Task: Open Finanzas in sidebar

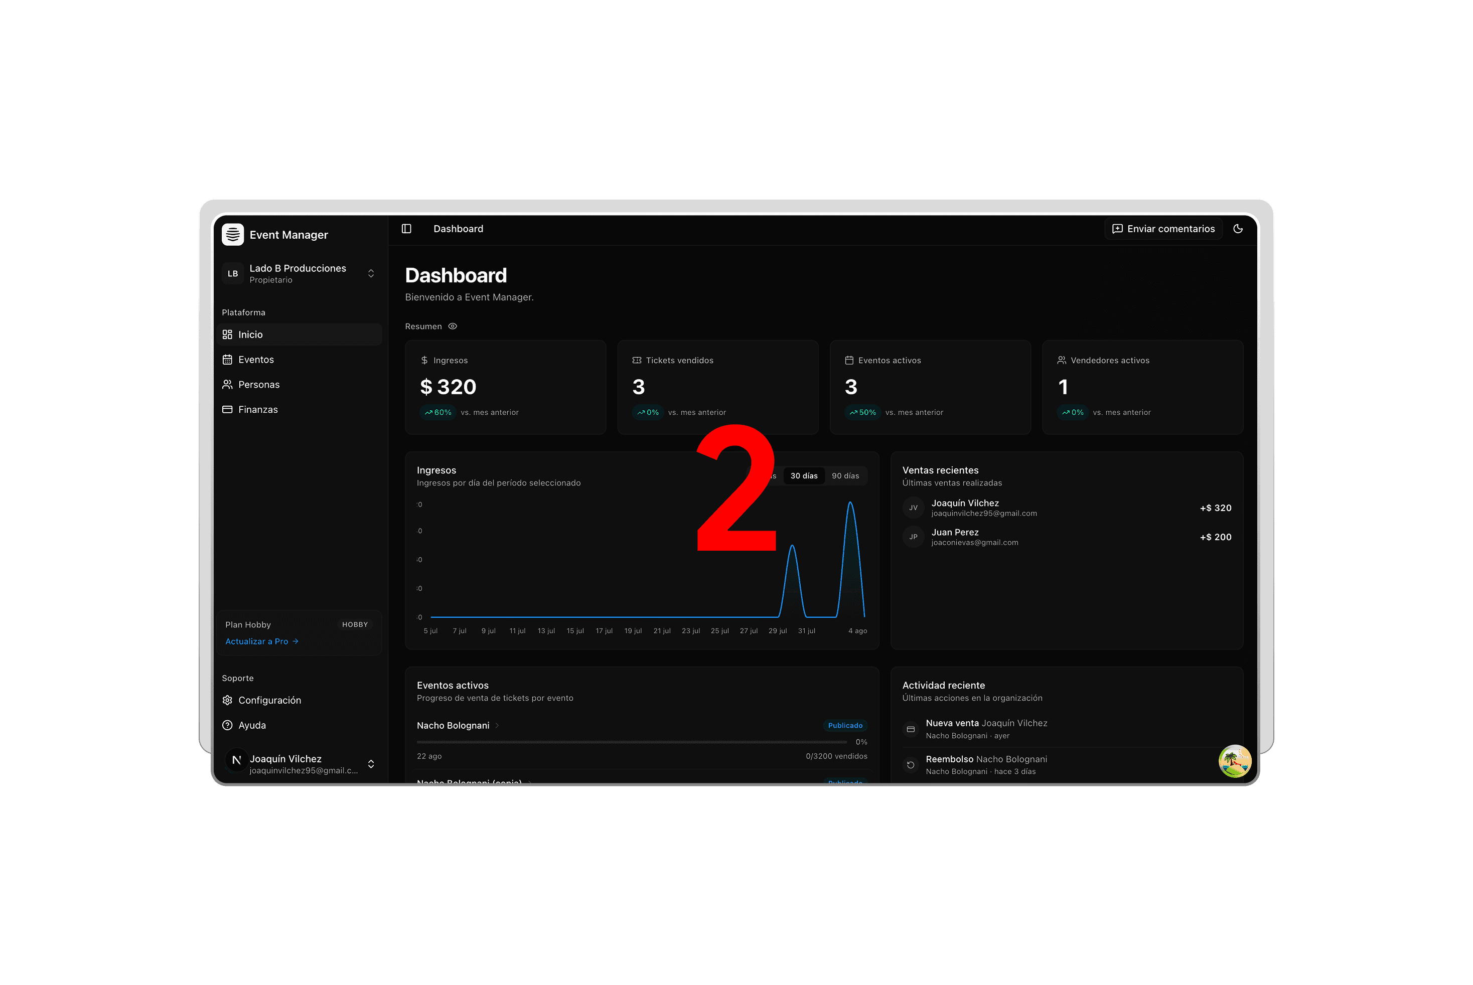Action: [300, 410]
